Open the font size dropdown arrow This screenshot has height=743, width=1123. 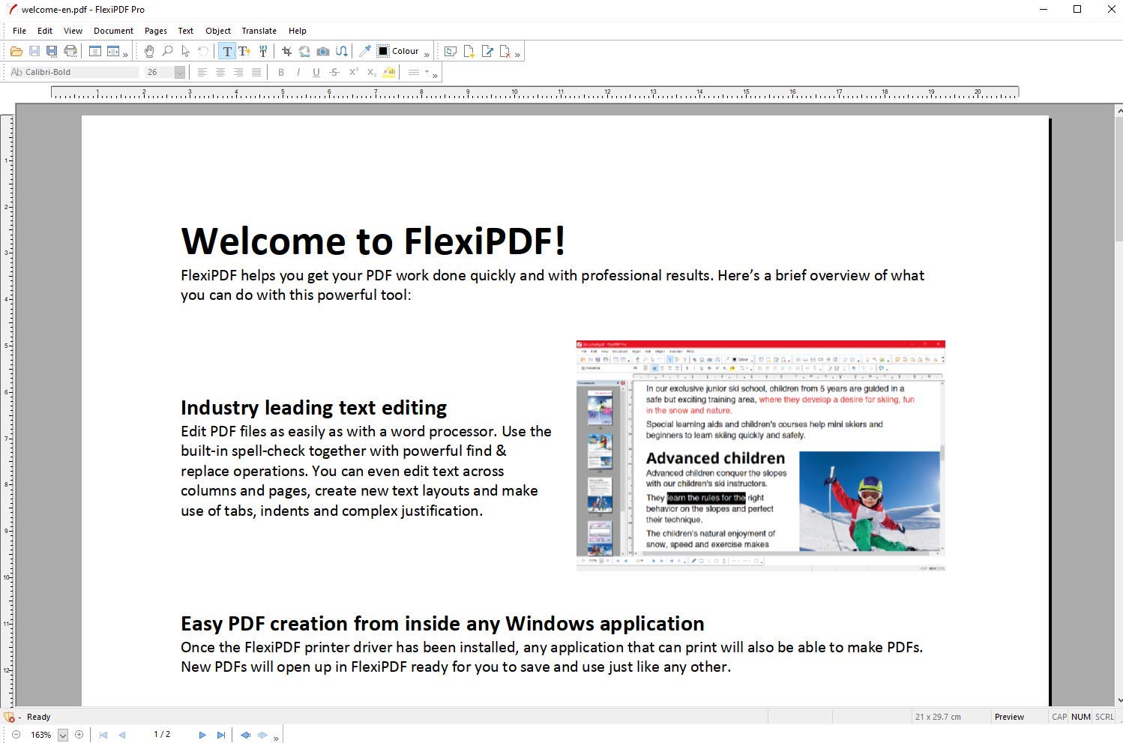180,72
